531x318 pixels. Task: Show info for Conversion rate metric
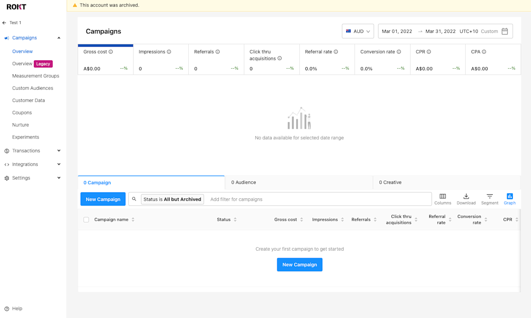tap(399, 52)
